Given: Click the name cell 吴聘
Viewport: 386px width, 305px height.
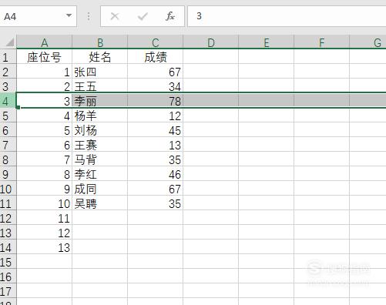Looking at the screenshot, I should (x=100, y=203).
